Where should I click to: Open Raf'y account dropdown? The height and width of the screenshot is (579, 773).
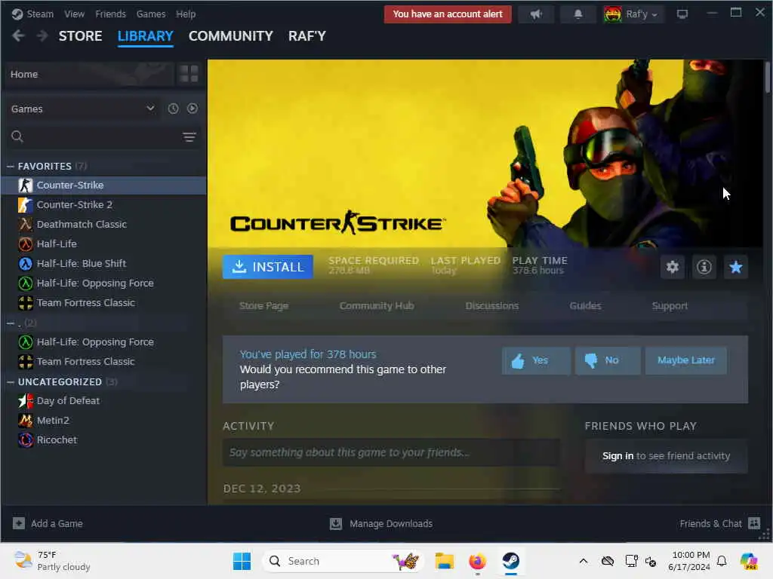coord(642,14)
